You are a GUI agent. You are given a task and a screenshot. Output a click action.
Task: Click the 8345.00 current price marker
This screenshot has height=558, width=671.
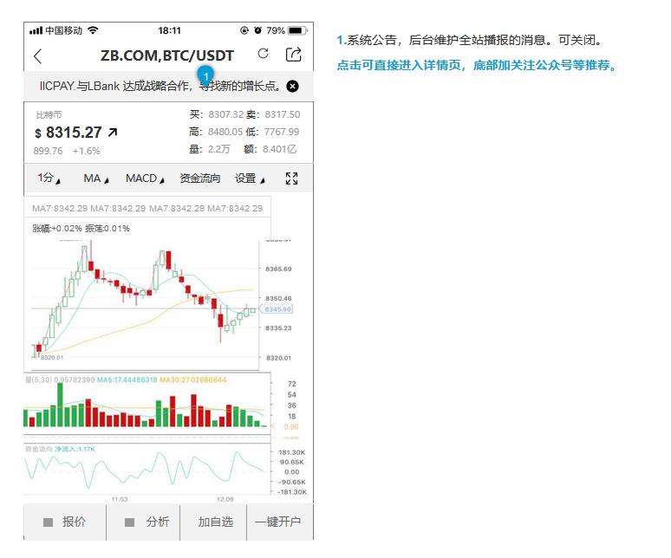click(x=277, y=309)
